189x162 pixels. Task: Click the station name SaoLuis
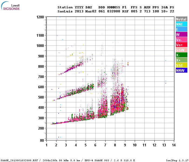pyautogui.click(x=65, y=11)
